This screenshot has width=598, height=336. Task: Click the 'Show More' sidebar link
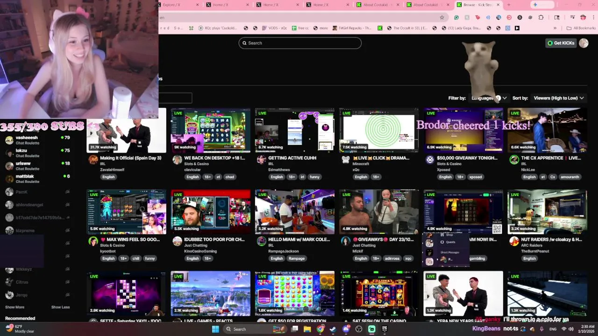[x=14, y=307]
